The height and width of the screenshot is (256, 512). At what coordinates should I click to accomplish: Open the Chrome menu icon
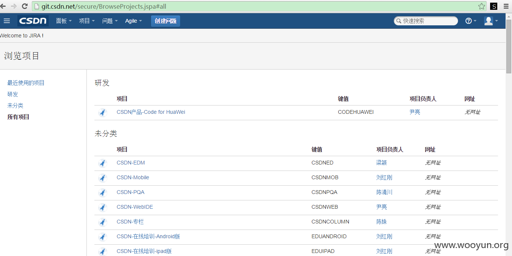tap(506, 6)
